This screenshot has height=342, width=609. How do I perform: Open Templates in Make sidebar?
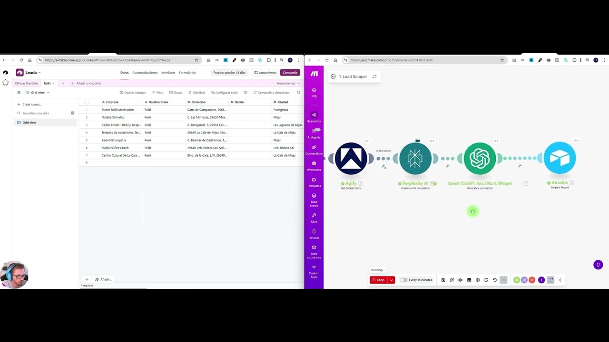[x=314, y=182]
